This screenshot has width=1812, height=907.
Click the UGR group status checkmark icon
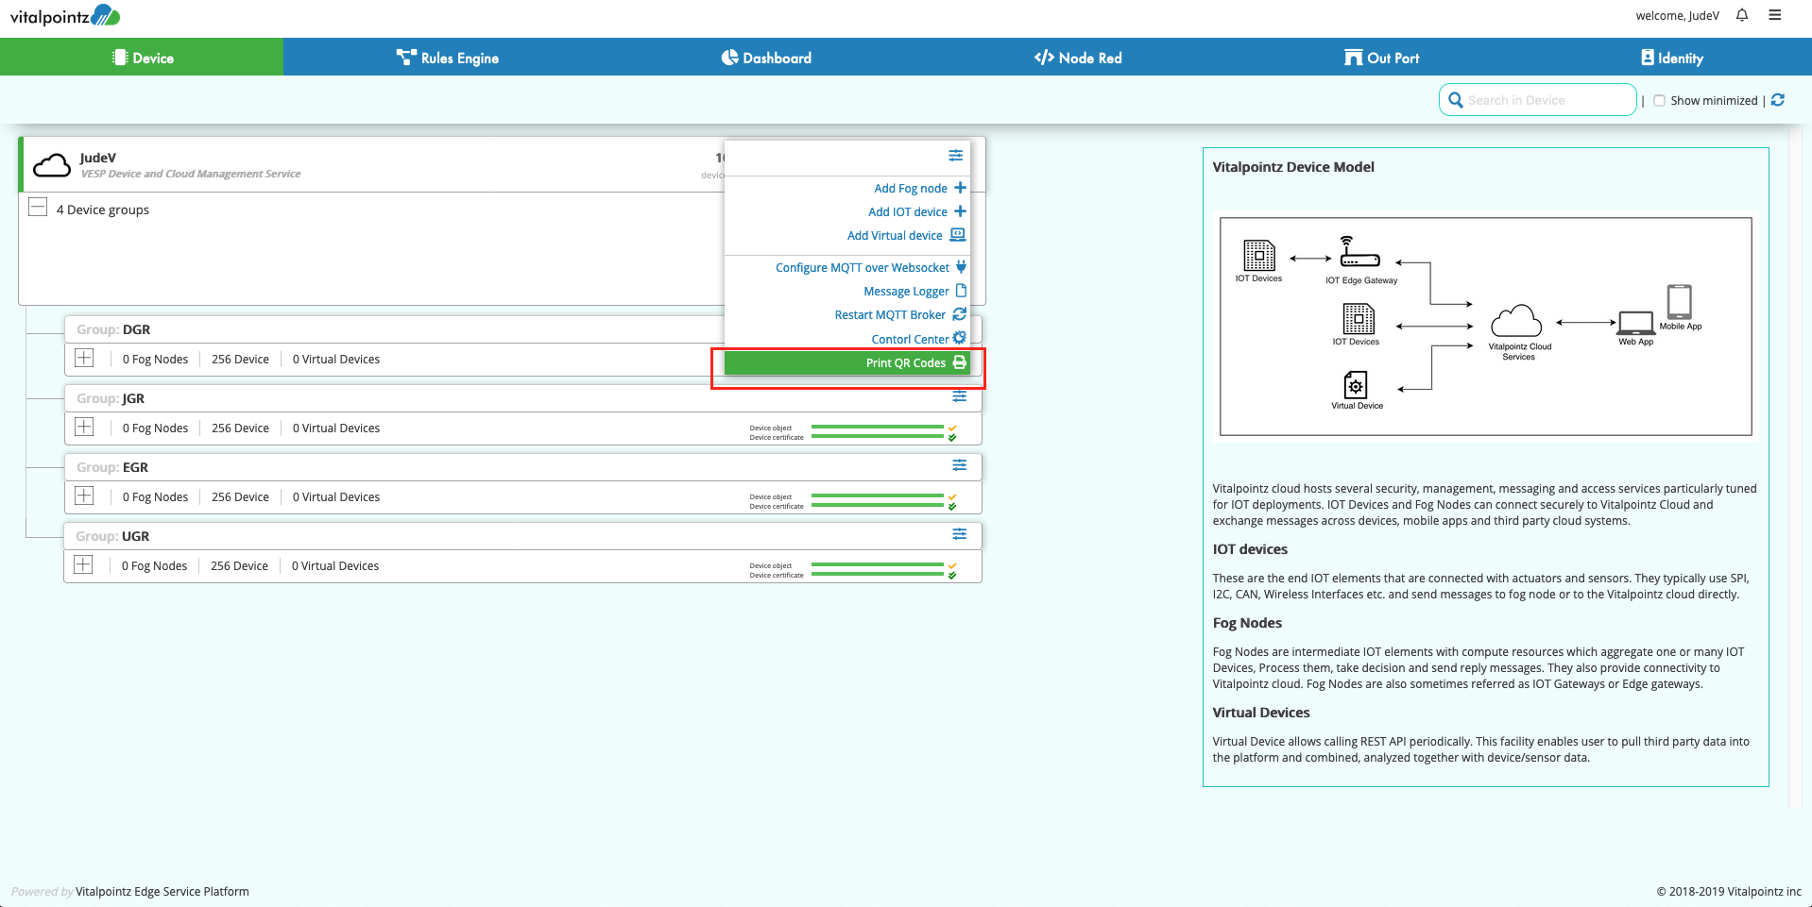952,571
